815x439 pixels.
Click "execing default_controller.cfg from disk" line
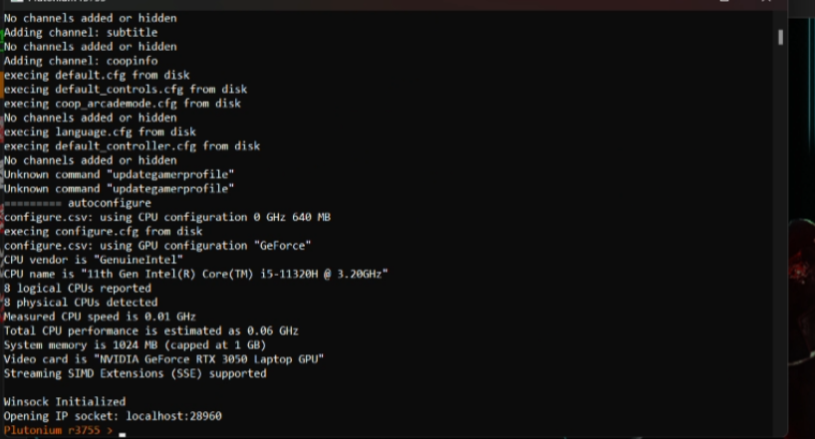tap(132, 146)
